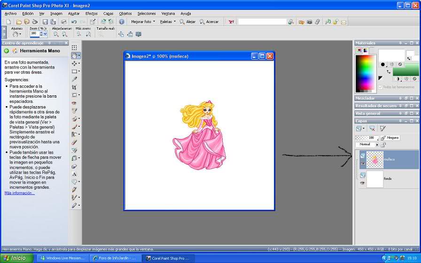421x263 pixels.
Task: Click the home icon in Centro de aprendizaje
Action: pos(15,51)
